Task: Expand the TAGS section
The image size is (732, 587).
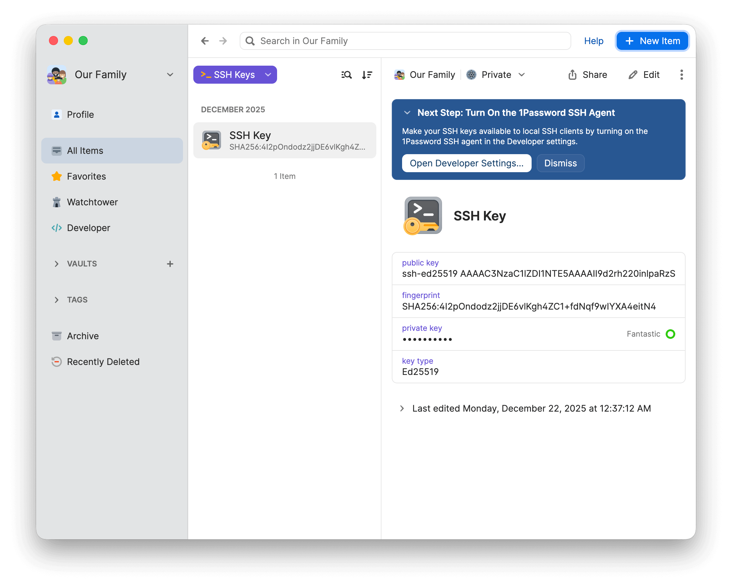Action: click(57, 300)
